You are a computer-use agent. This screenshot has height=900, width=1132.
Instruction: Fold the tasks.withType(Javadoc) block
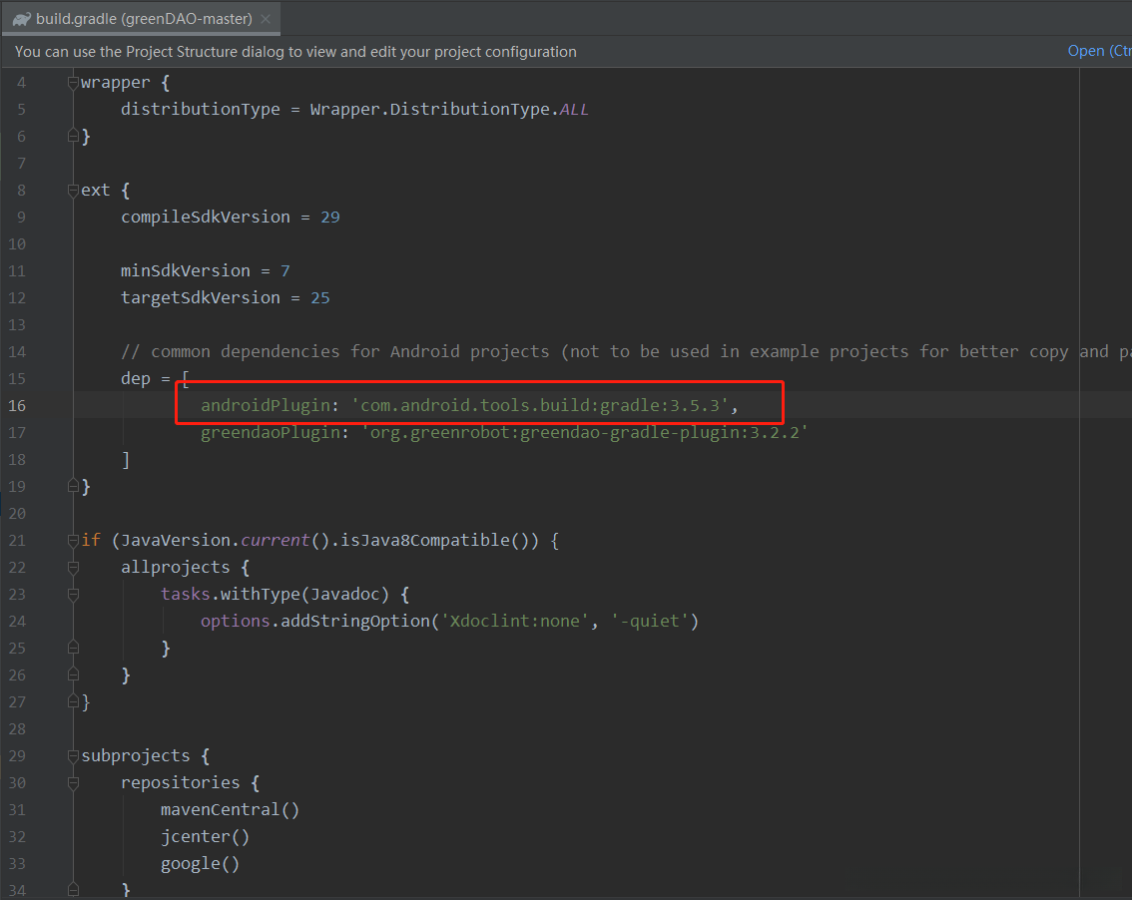click(73, 595)
